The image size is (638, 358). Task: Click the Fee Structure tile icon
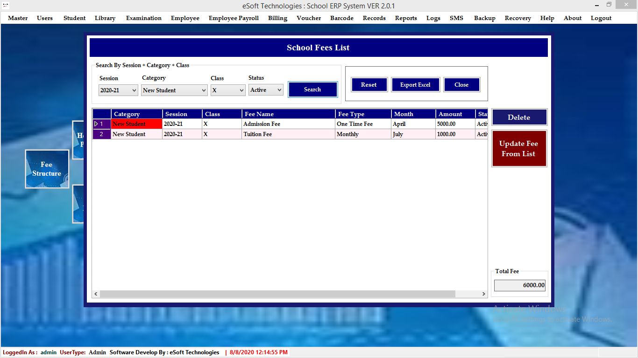click(47, 169)
